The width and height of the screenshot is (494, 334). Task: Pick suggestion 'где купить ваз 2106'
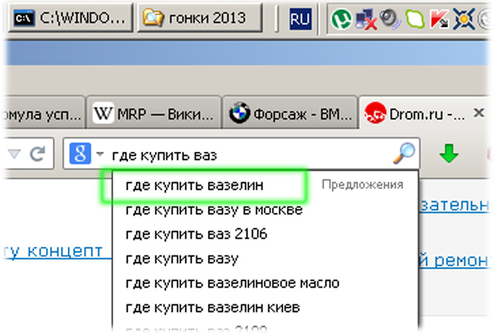point(196,234)
